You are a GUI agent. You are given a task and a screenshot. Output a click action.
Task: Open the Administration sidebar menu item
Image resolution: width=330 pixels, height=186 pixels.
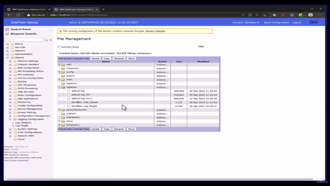tap(24, 54)
